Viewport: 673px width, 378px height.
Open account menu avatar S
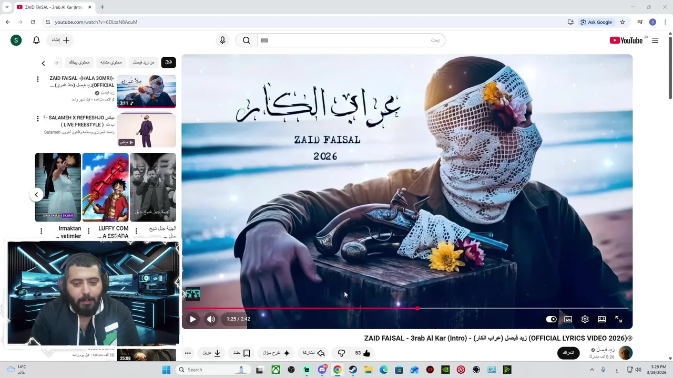pyautogui.click(x=16, y=40)
